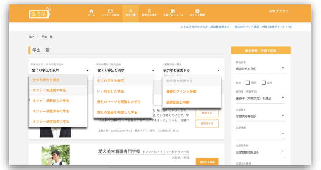The width and height of the screenshot is (321, 170).
Task: Click the 検討中を解除 button
Action: click(x=207, y=162)
